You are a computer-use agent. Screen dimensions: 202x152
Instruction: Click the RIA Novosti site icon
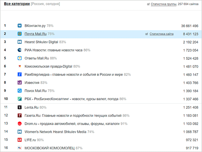tap(20, 50)
